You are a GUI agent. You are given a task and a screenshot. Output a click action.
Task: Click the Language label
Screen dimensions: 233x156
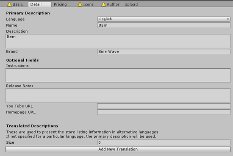15,19
